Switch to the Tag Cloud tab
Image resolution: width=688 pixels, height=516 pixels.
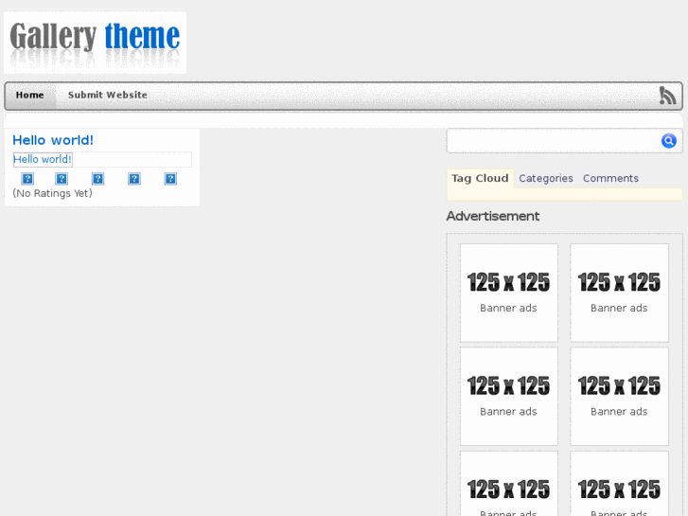coord(480,178)
